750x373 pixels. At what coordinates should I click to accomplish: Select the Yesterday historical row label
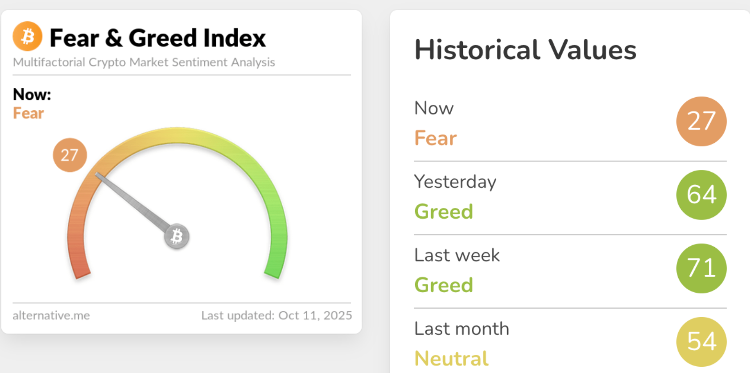tap(455, 182)
